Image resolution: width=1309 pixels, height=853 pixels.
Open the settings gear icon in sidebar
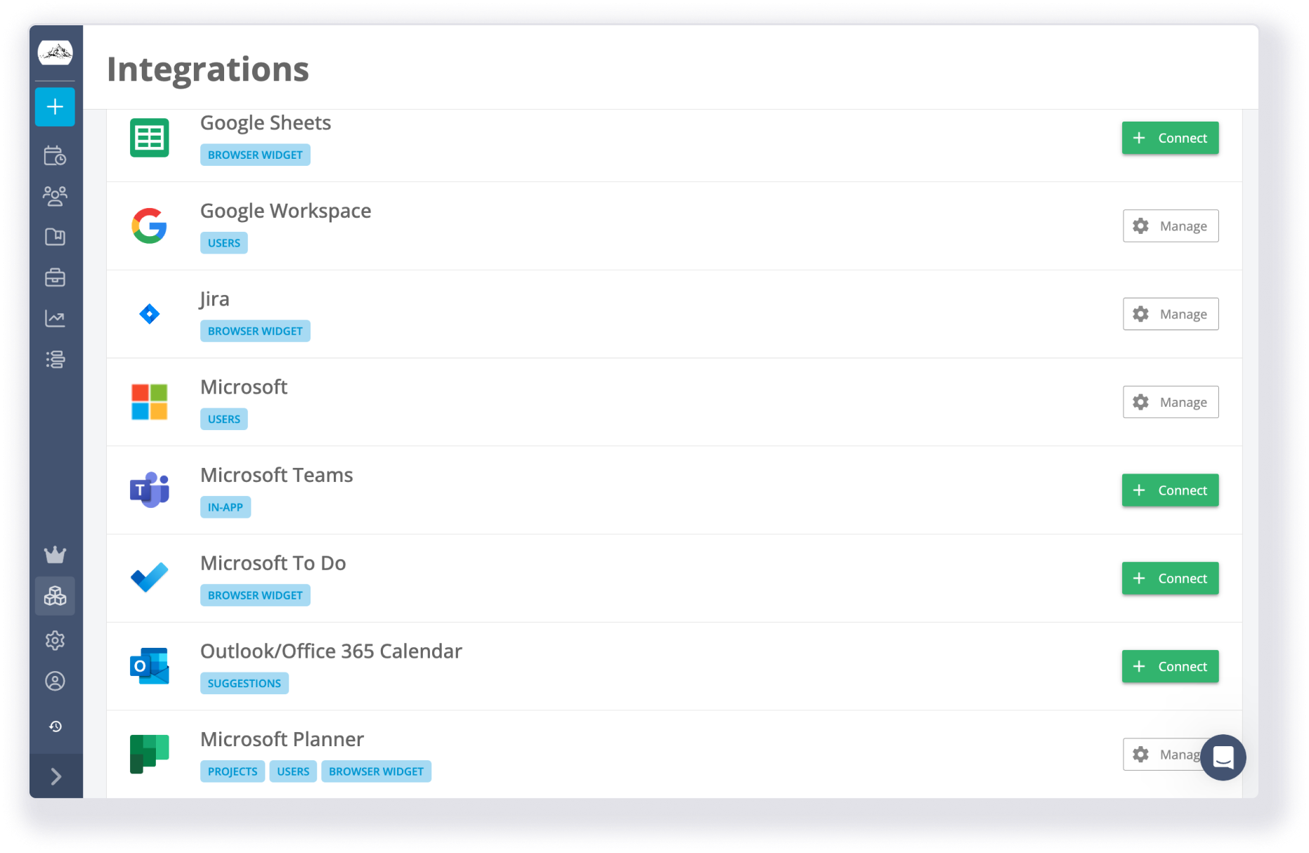[x=55, y=640]
